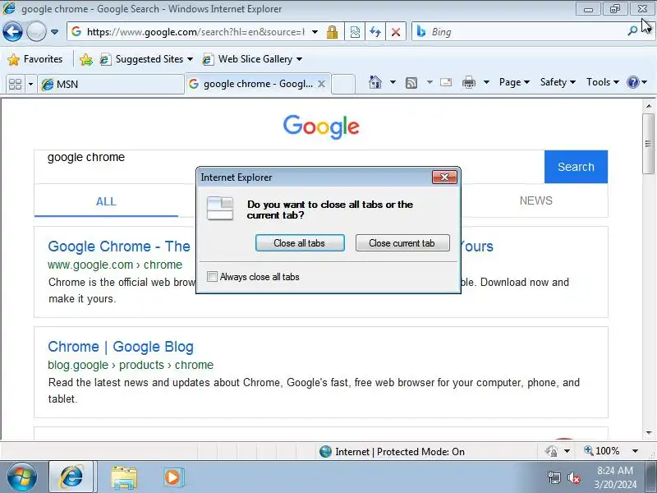This screenshot has height=493, width=657.
Task: Close the Internet Explorer dialog with X
Action: click(444, 177)
